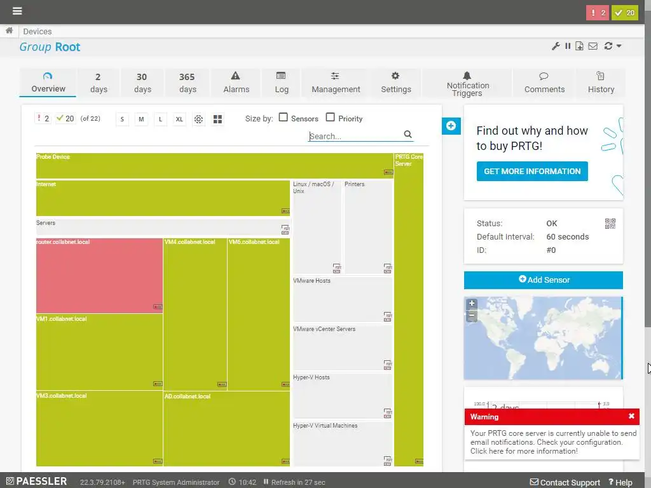Open the History tab
The width and height of the screenshot is (651, 488).
click(601, 83)
